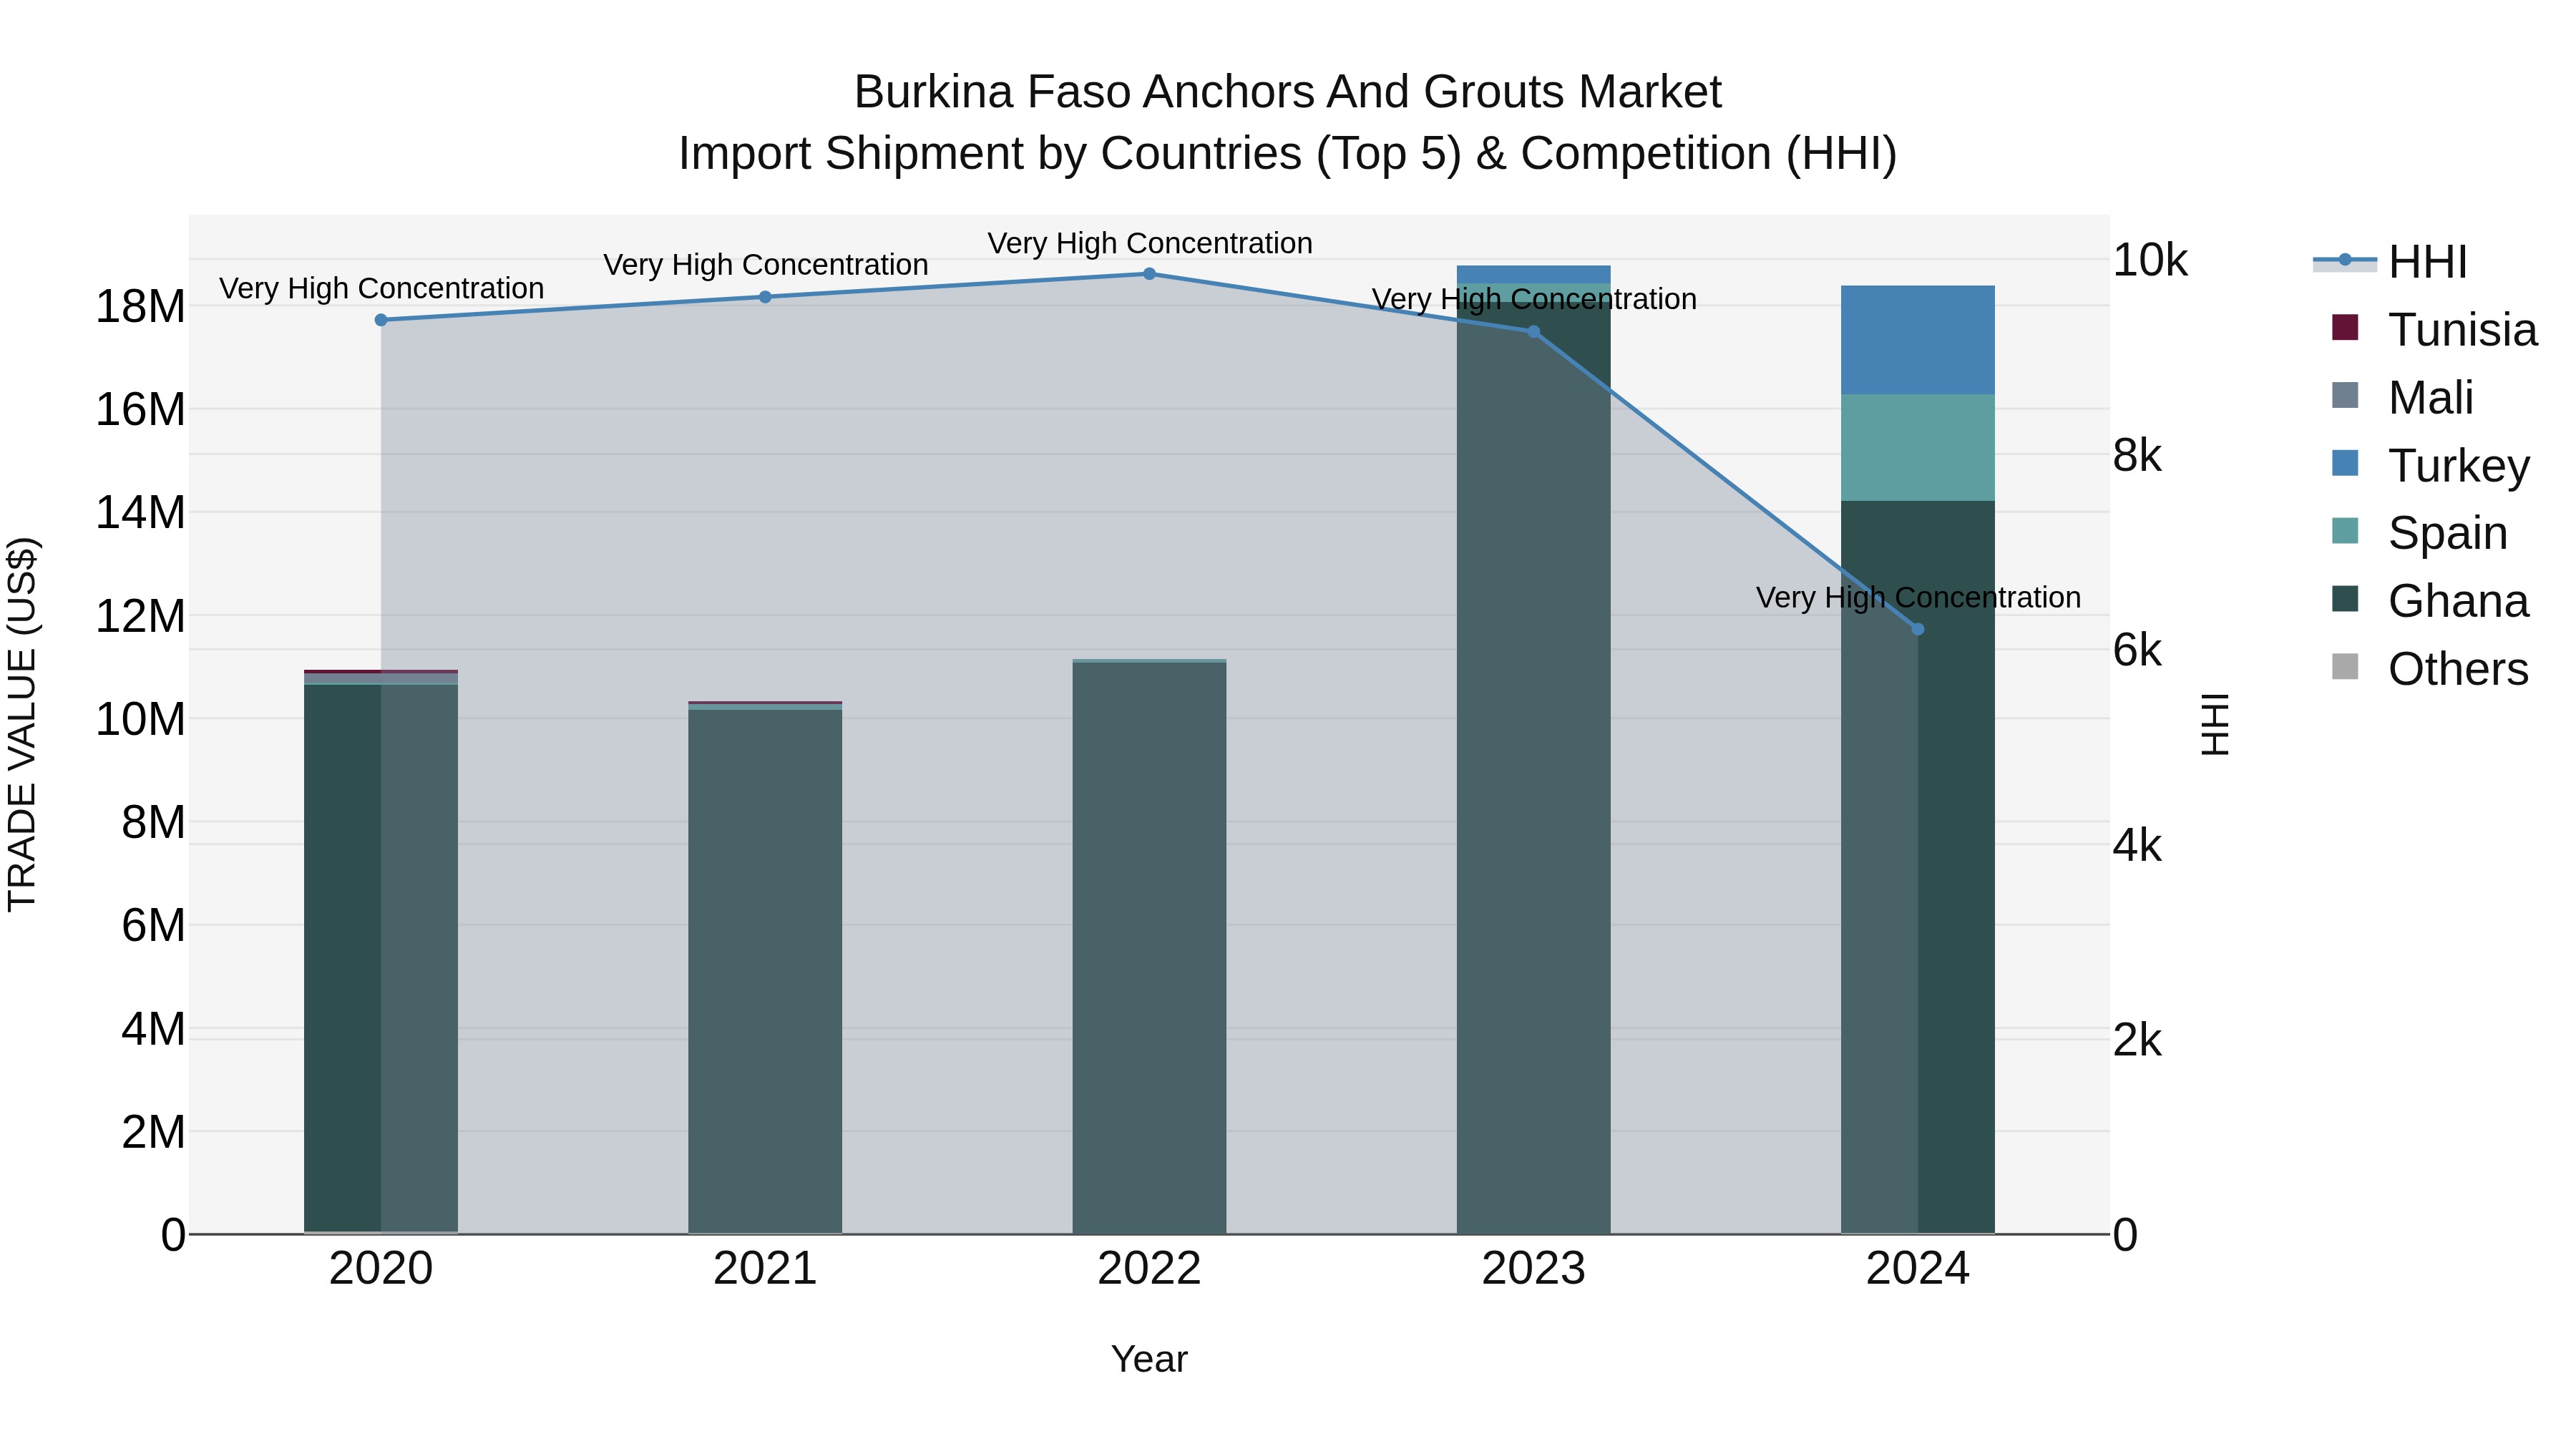
Task: Click the vertical HHI right axis title
Action: pos(2216,724)
